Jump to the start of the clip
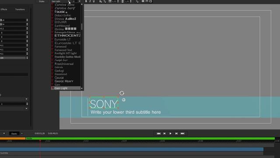The height and width of the screenshot is (158, 280). tap(158, 133)
